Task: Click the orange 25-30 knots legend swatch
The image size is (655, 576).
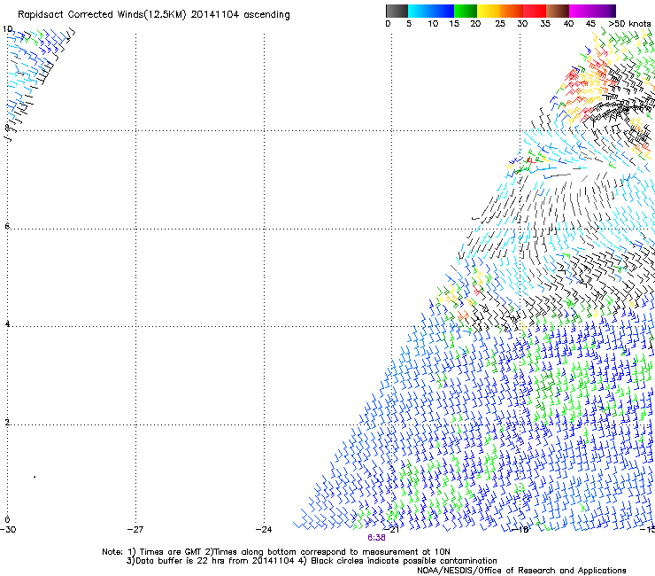Action: click(512, 11)
